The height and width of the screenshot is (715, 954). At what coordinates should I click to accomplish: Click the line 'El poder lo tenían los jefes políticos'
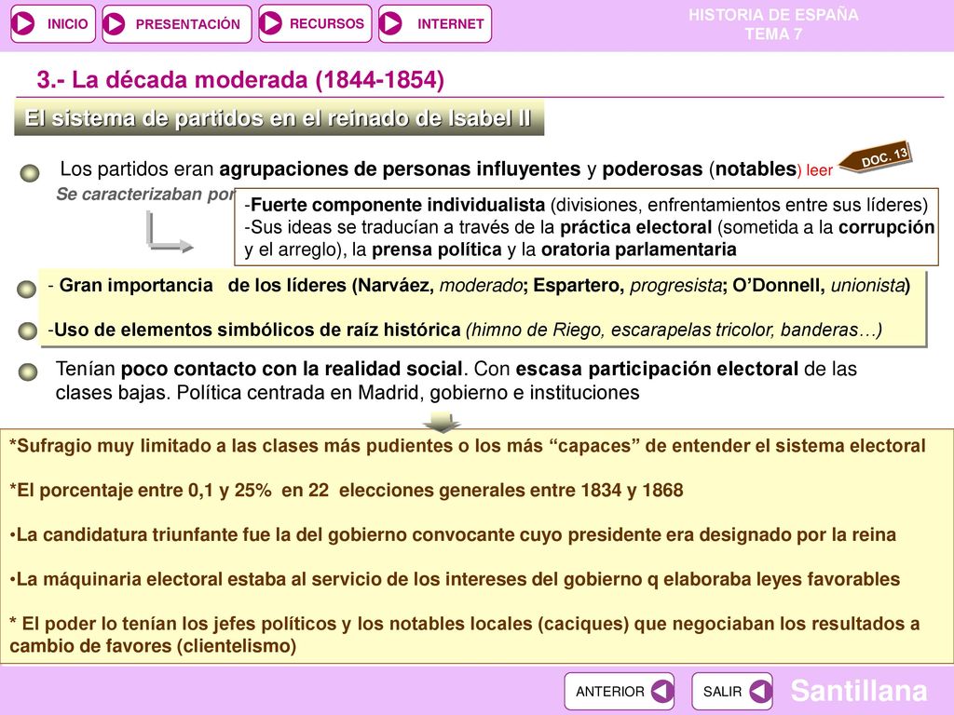click(x=464, y=635)
